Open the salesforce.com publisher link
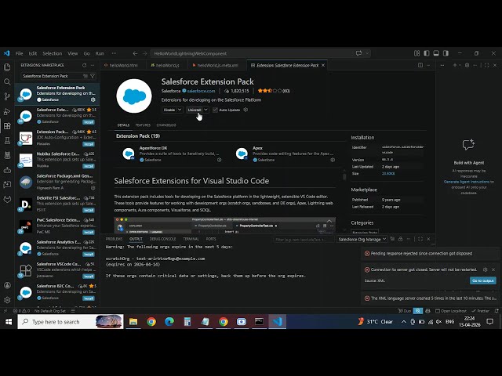Viewport: 502px width, 376px height. pyautogui.click(x=201, y=91)
